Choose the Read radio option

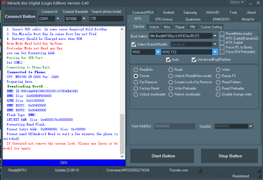tap(171, 70)
